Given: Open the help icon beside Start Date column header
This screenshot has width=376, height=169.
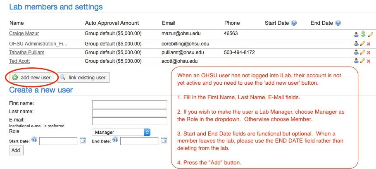Looking at the screenshot, I should pyautogui.click(x=294, y=23).
